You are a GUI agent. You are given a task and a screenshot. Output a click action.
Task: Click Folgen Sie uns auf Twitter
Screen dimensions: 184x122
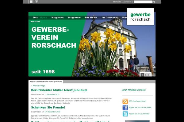point(139,114)
